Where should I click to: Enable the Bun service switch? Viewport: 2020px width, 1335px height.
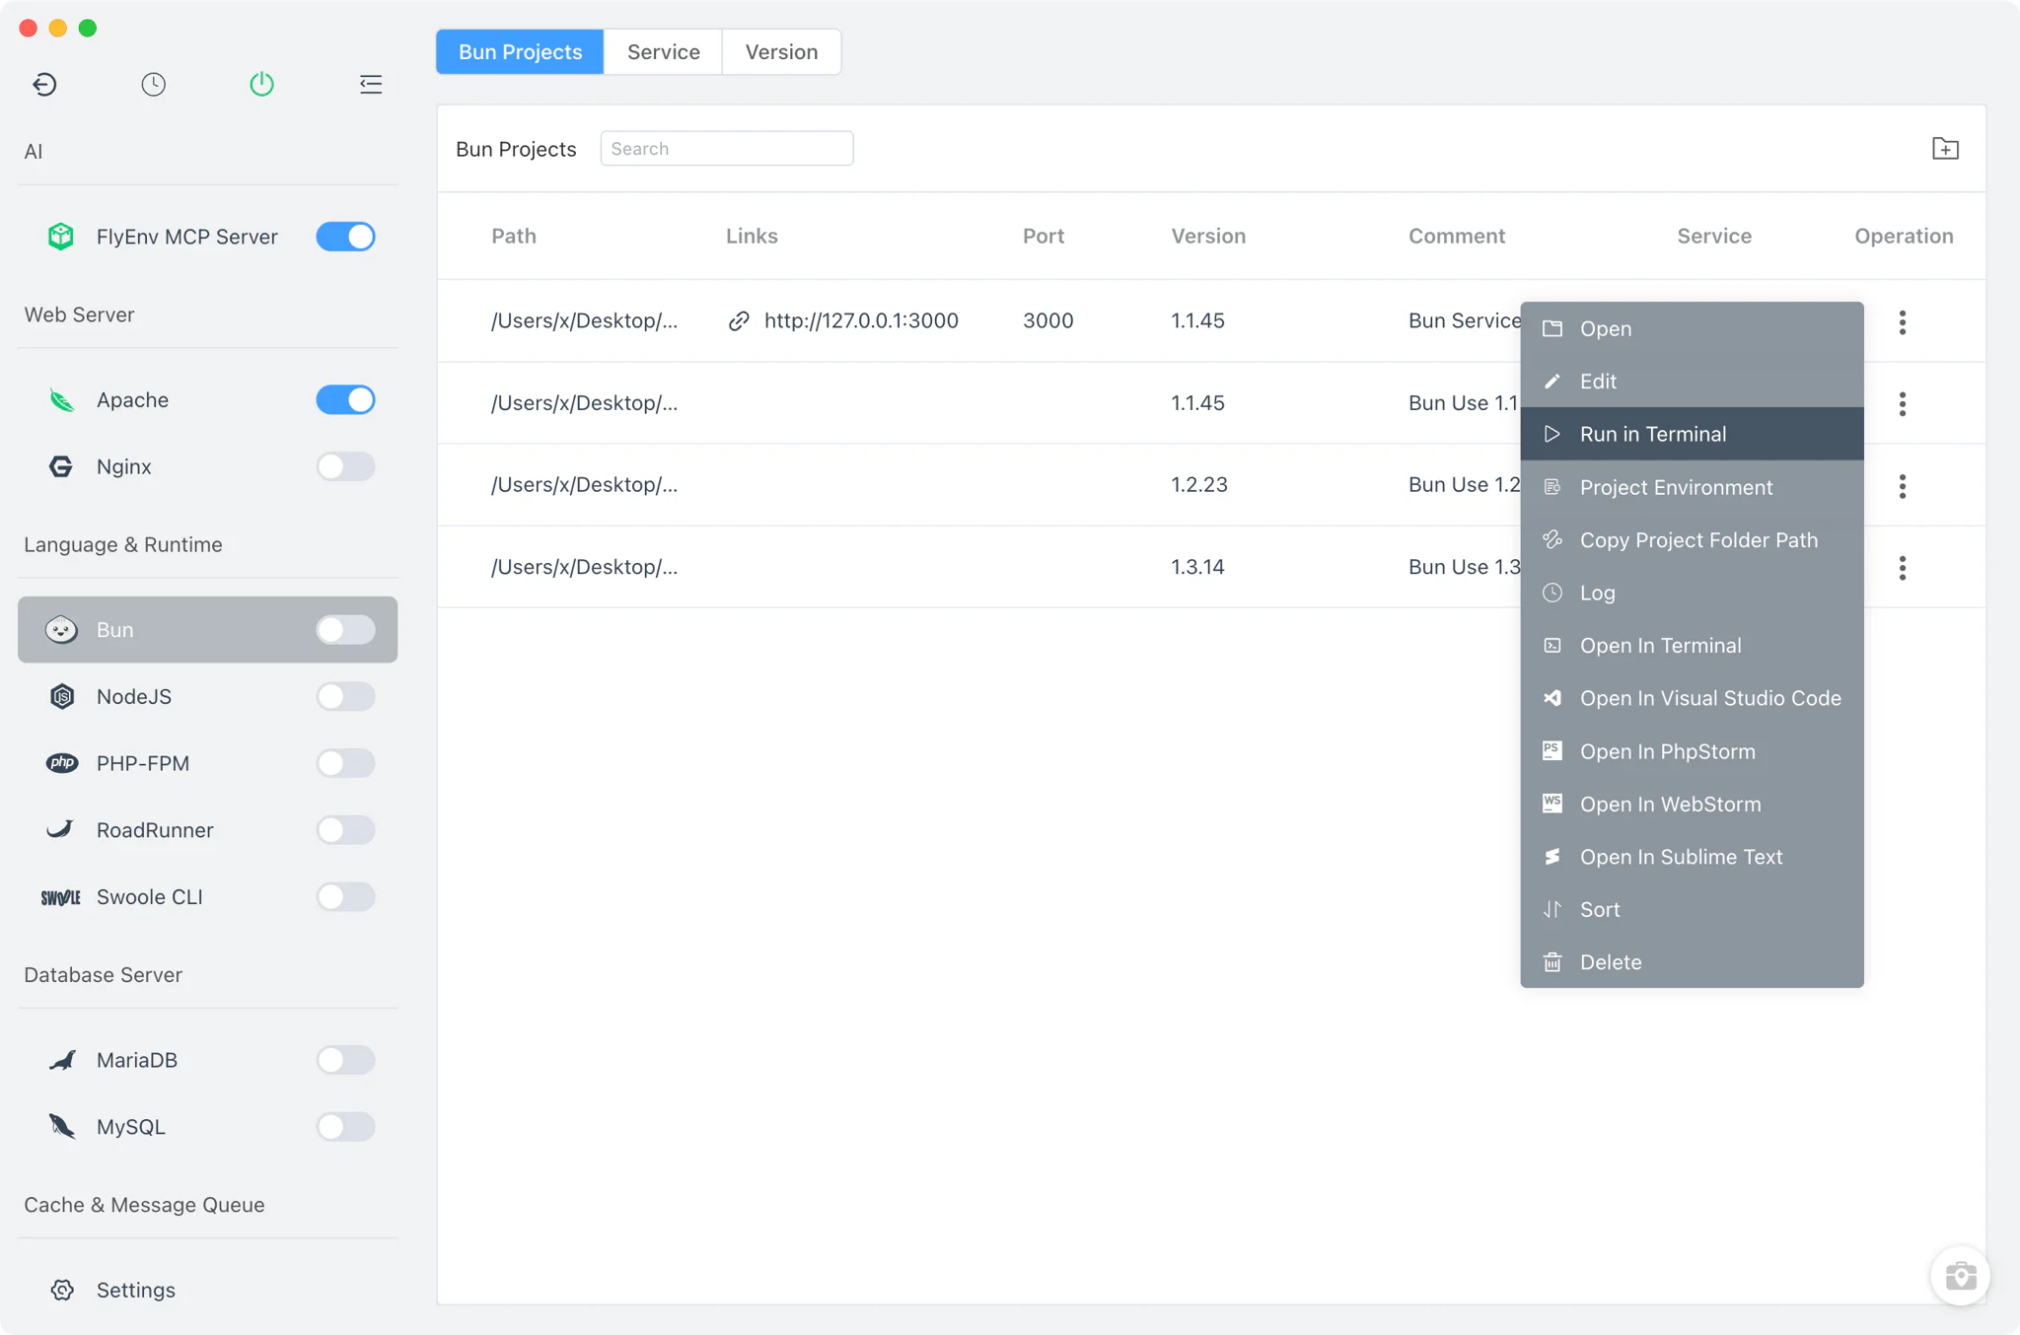click(345, 630)
